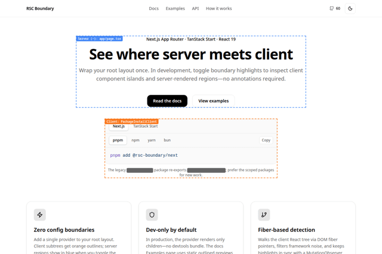Click the shield icon on Dev-only by default card
This screenshot has width=382, height=254.
(x=152, y=215)
